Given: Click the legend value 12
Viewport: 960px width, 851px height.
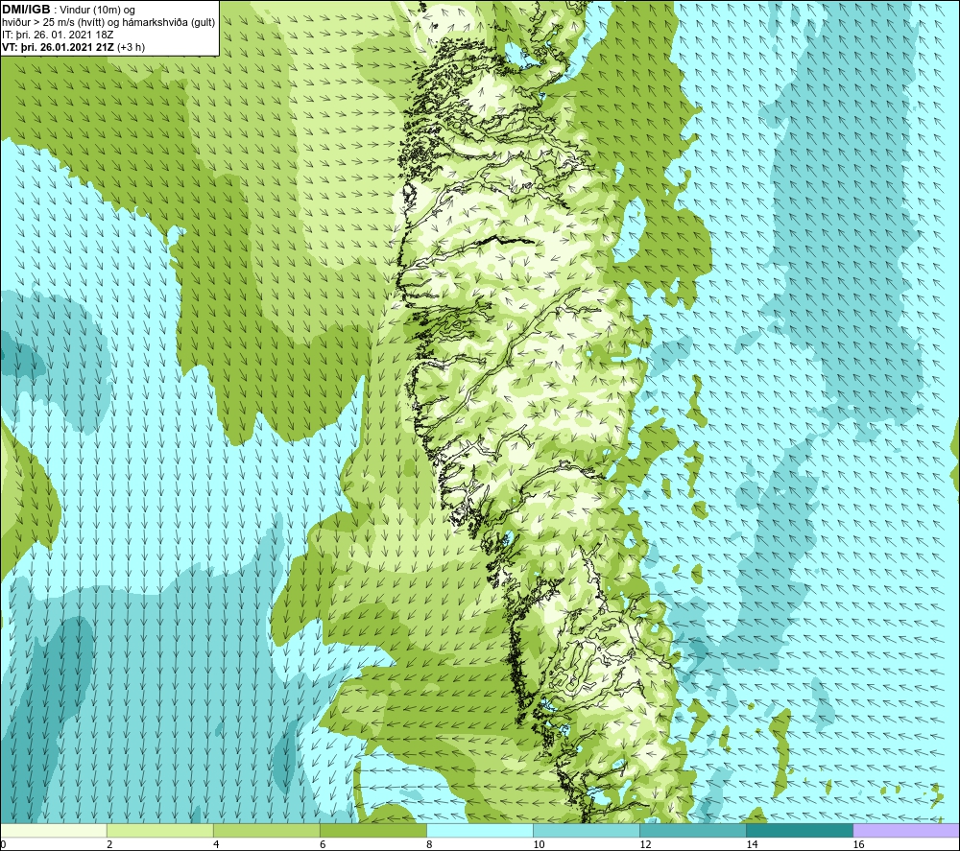Looking at the screenshot, I should [x=645, y=845].
